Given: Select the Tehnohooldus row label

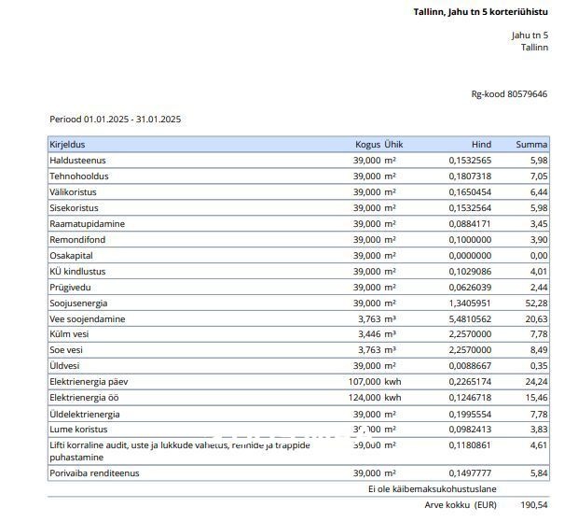Looking at the screenshot, I should click(x=78, y=176).
